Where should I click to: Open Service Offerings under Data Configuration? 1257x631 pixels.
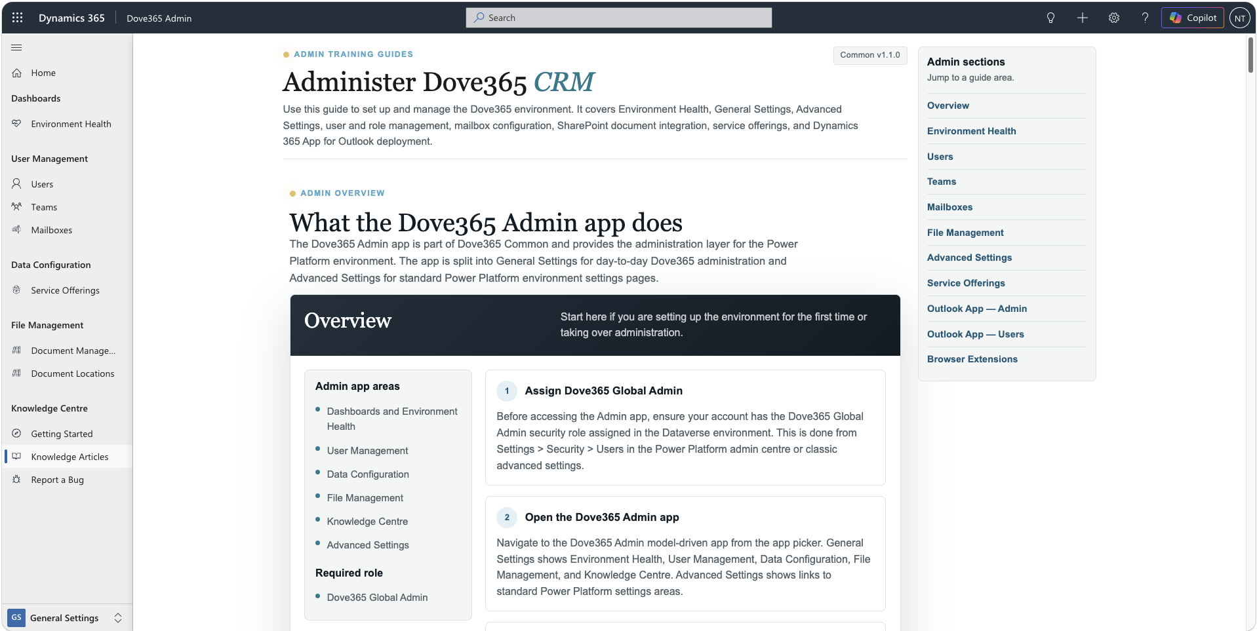(67, 290)
